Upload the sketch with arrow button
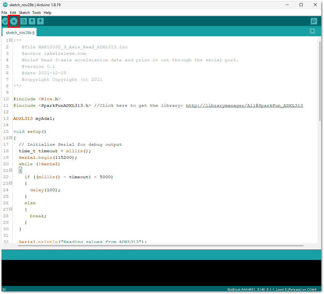324x294 pixels. [x=14, y=21]
